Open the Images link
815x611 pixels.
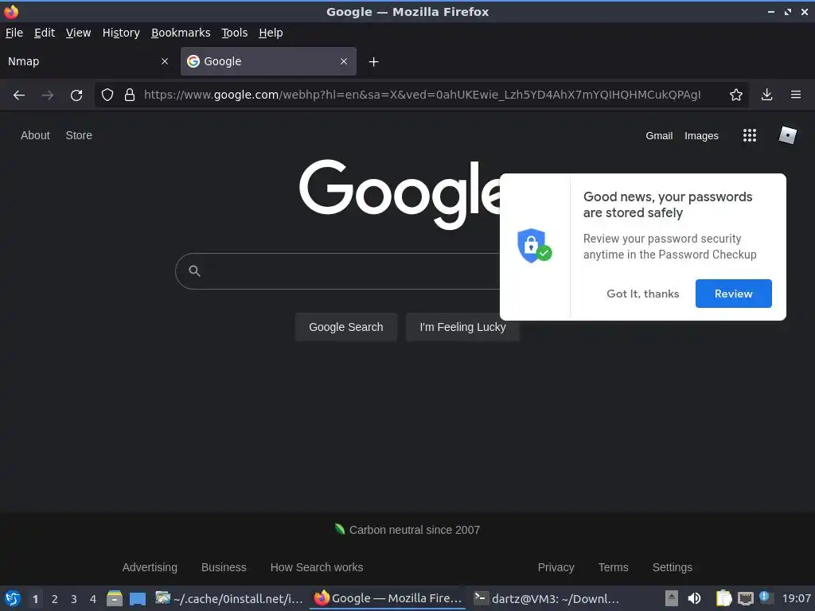tap(701, 135)
